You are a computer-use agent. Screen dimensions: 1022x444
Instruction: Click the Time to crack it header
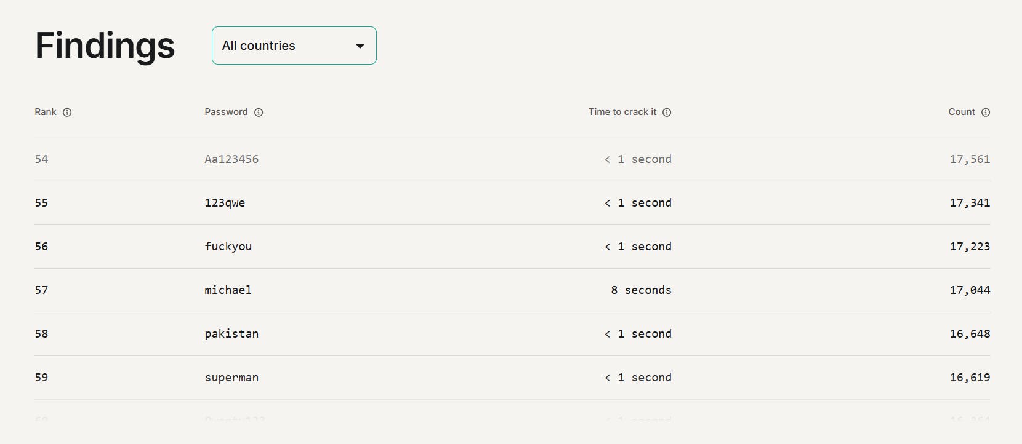(622, 112)
